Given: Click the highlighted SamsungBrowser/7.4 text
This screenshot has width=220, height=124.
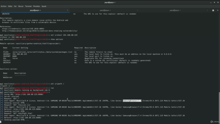Looking at the screenshot, I should (132, 101).
